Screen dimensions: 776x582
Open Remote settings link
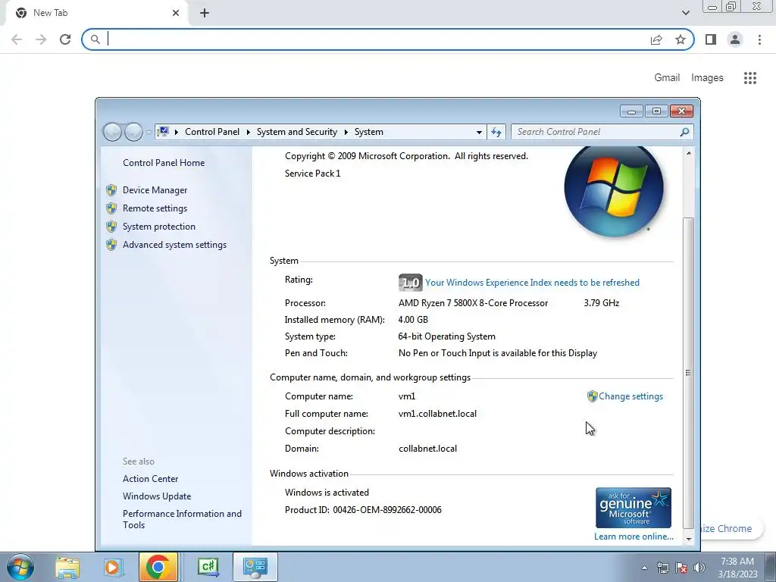click(x=155, y=208)
